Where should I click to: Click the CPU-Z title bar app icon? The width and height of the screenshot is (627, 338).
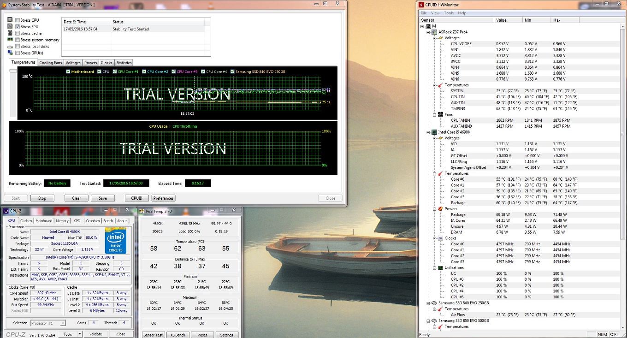pos(6,211)
